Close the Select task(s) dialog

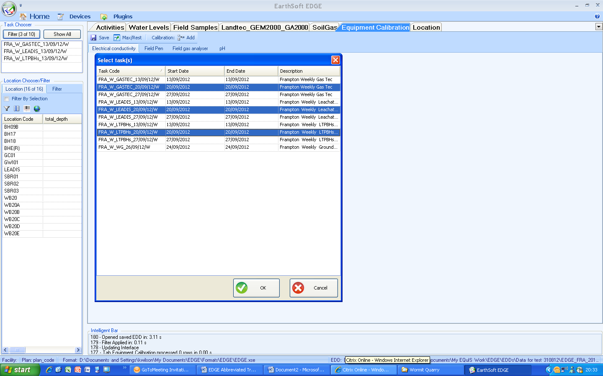(335, 60)
